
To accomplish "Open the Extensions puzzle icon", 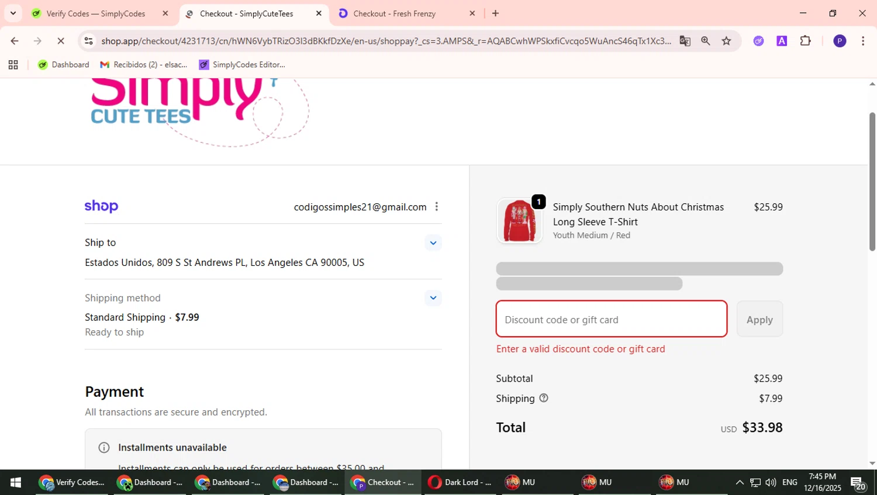I will (x=805, y=41).
